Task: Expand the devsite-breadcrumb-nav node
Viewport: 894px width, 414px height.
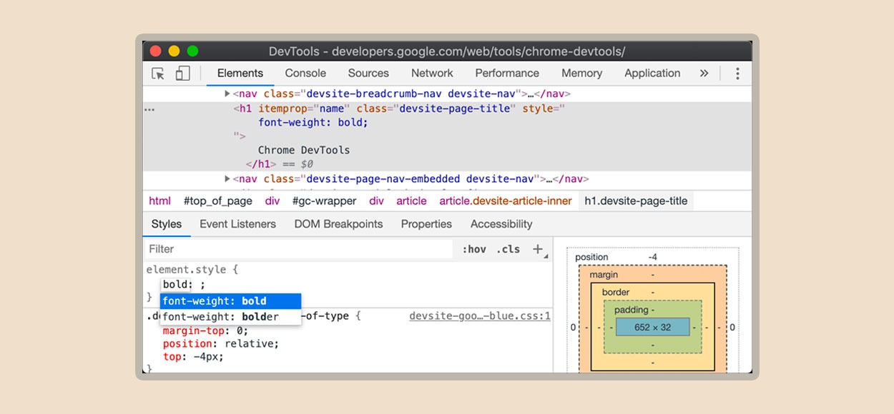Action: 227,94
